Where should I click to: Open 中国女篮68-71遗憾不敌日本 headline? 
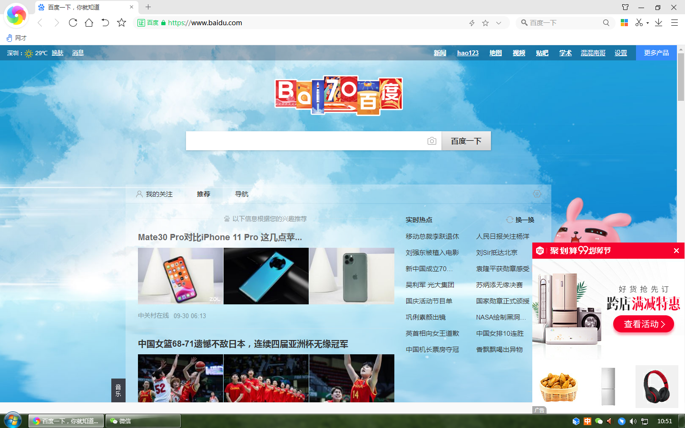tap(243, 344)
